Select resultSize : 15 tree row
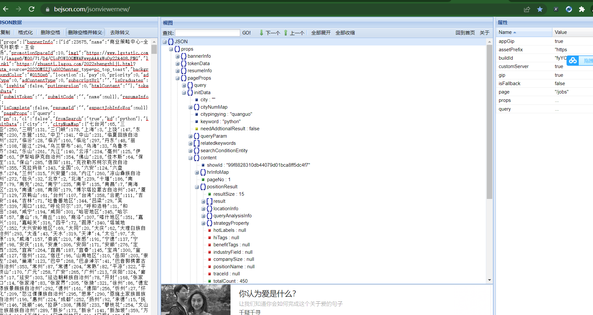Image resolution: width=593 pixels, height=315 pixels. [x=229, y=194]
